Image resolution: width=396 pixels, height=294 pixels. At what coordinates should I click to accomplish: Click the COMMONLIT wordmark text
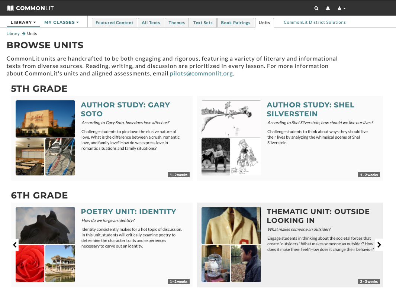coord(35,8)
